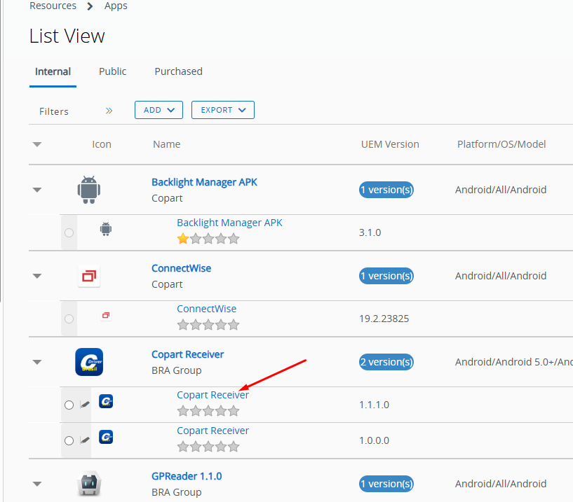The width and height of the screenshot is (573, 502).
Task: Select the radio button for ConnectWise 19.2.23825
Action: click(69, 319)
